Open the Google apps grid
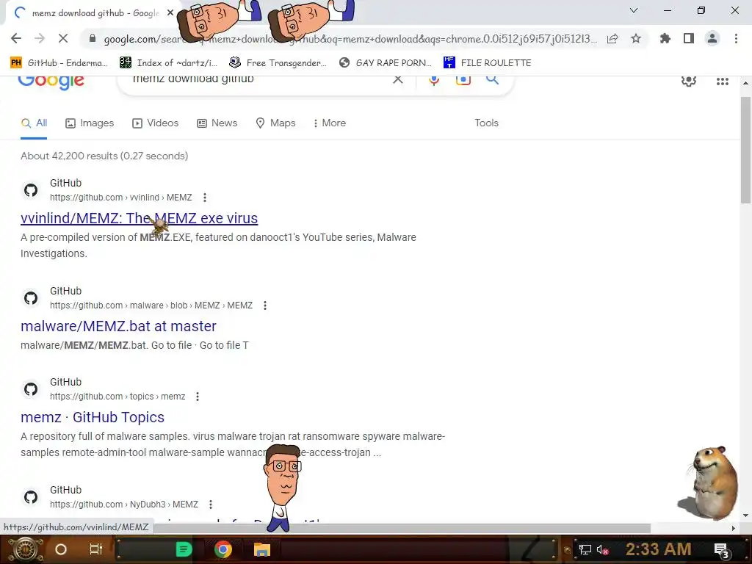The width and height of the screenshot is (752, 564). click(723, 82)
